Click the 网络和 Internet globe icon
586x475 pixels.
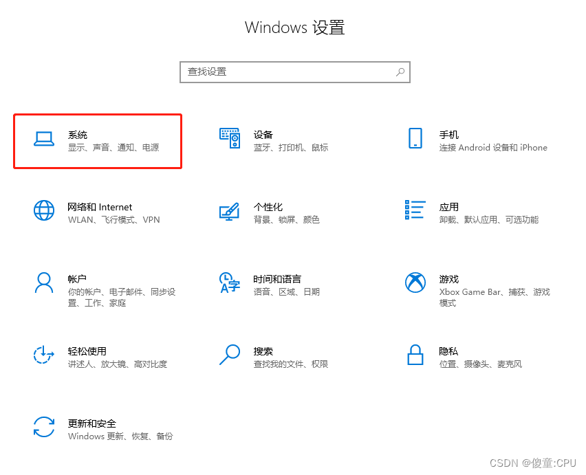(44, 210)
